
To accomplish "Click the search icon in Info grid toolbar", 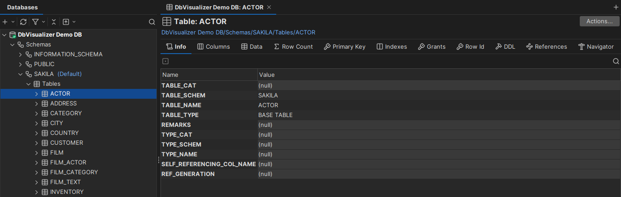I will 616,61.
